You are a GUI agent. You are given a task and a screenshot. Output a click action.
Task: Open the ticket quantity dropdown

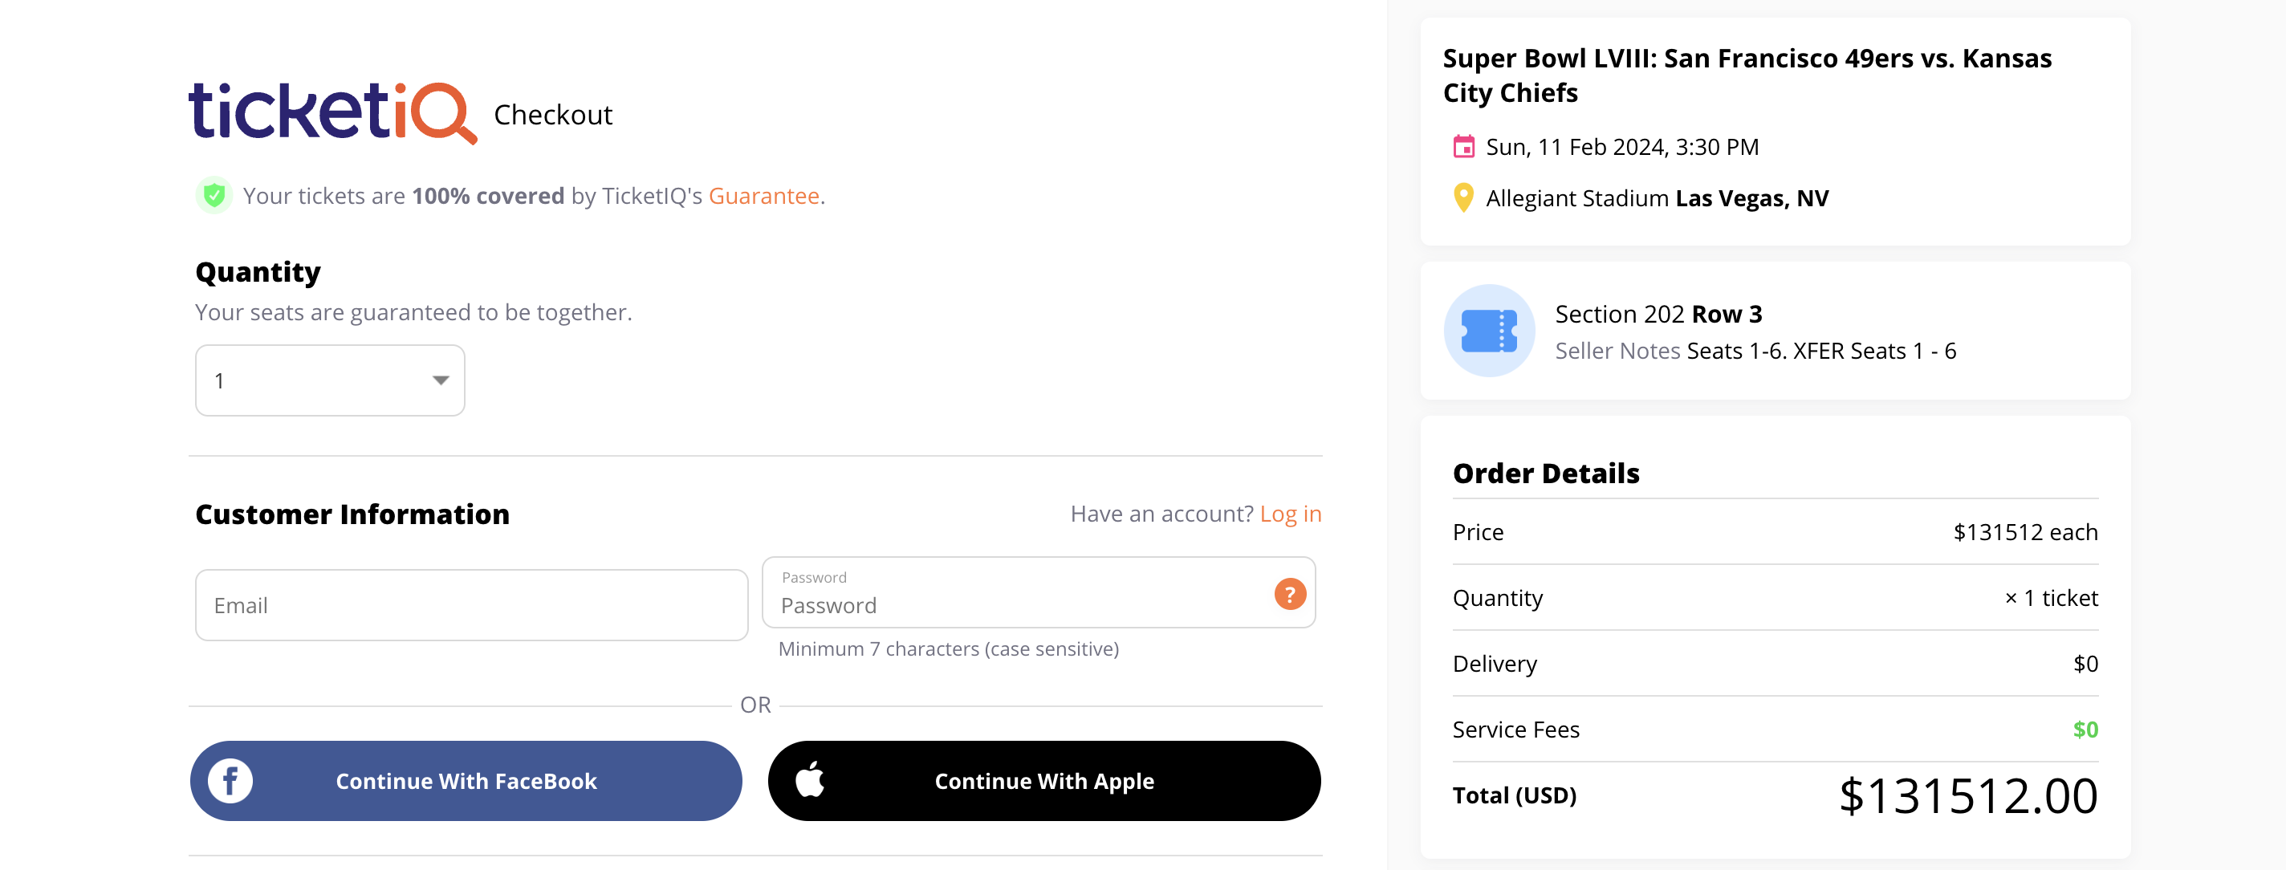pos(329,381)
